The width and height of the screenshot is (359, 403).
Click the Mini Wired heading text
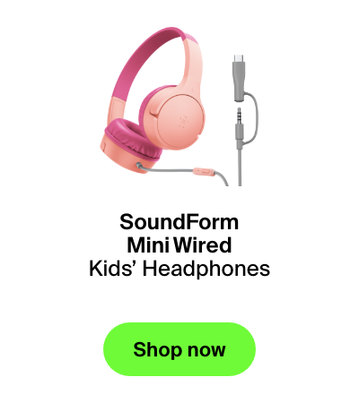[x=179, y=245]
